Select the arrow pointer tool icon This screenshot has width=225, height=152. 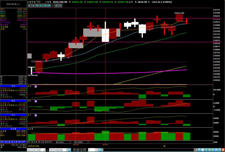199,150
